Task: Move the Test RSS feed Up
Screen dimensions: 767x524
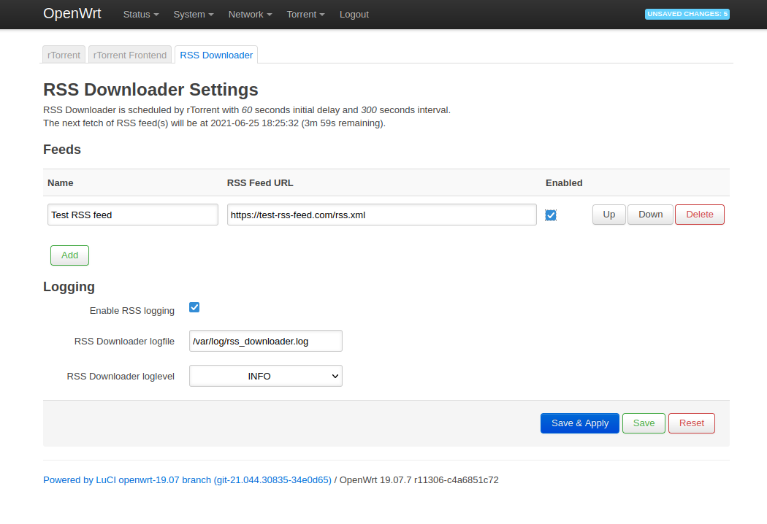Action: (x=609, y=215)
